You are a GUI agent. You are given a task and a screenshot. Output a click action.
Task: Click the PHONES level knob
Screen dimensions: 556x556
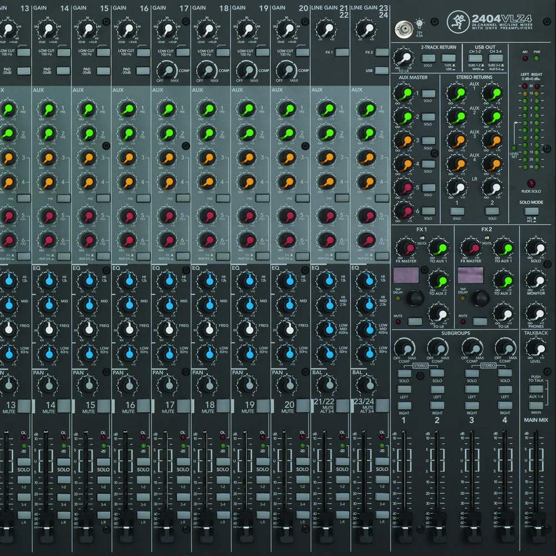coord(536,314)
